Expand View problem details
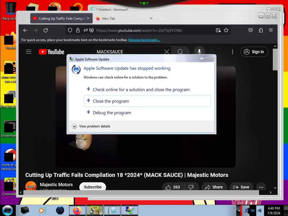Image resolution: width=288 pixels, height=216 pixels. tap(91, 126)
